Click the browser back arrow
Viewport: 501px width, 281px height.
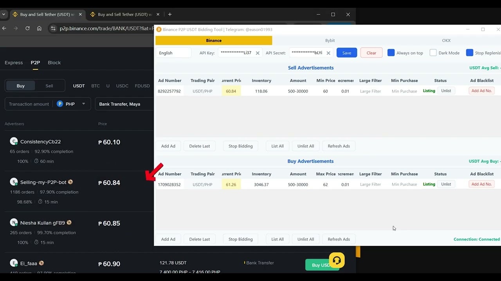(4, 28)
